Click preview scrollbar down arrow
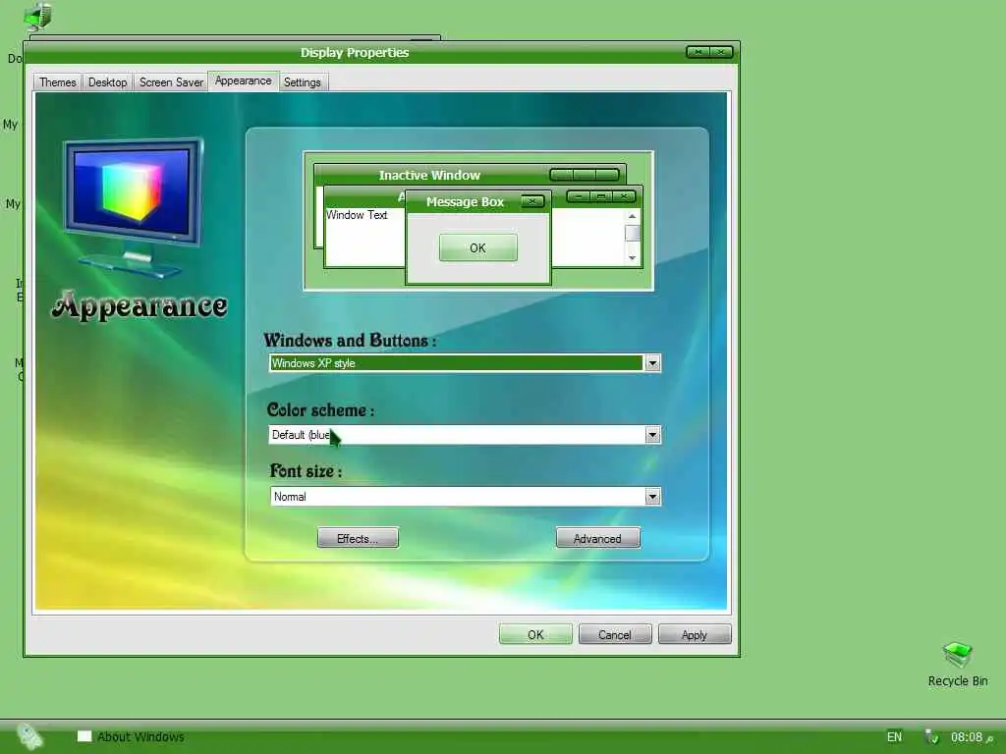The image size is (1006, 754). 632,257
